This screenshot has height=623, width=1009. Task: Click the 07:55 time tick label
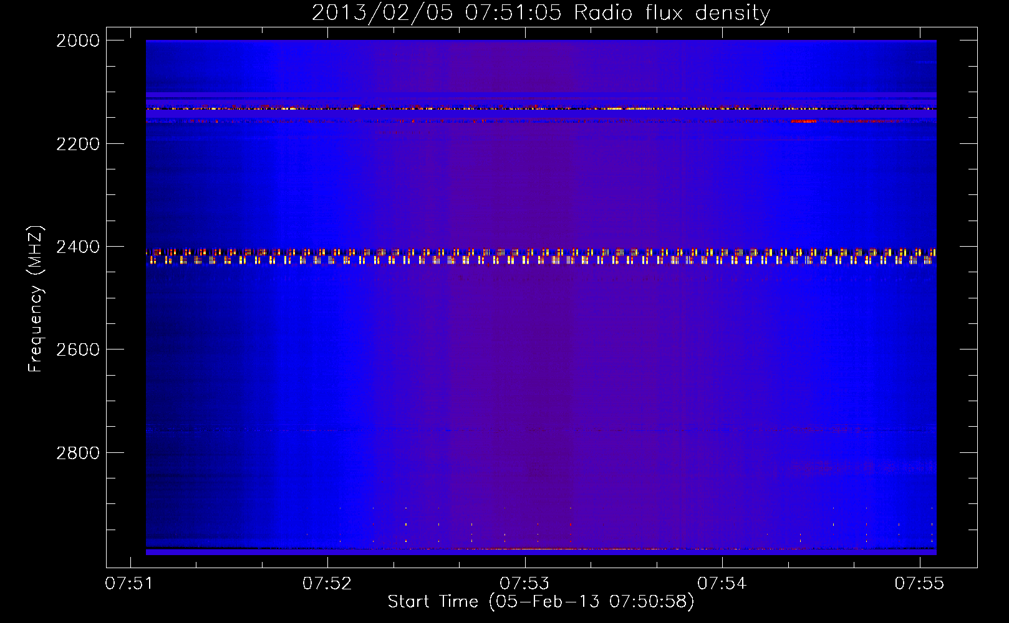[x=920, y=584]
